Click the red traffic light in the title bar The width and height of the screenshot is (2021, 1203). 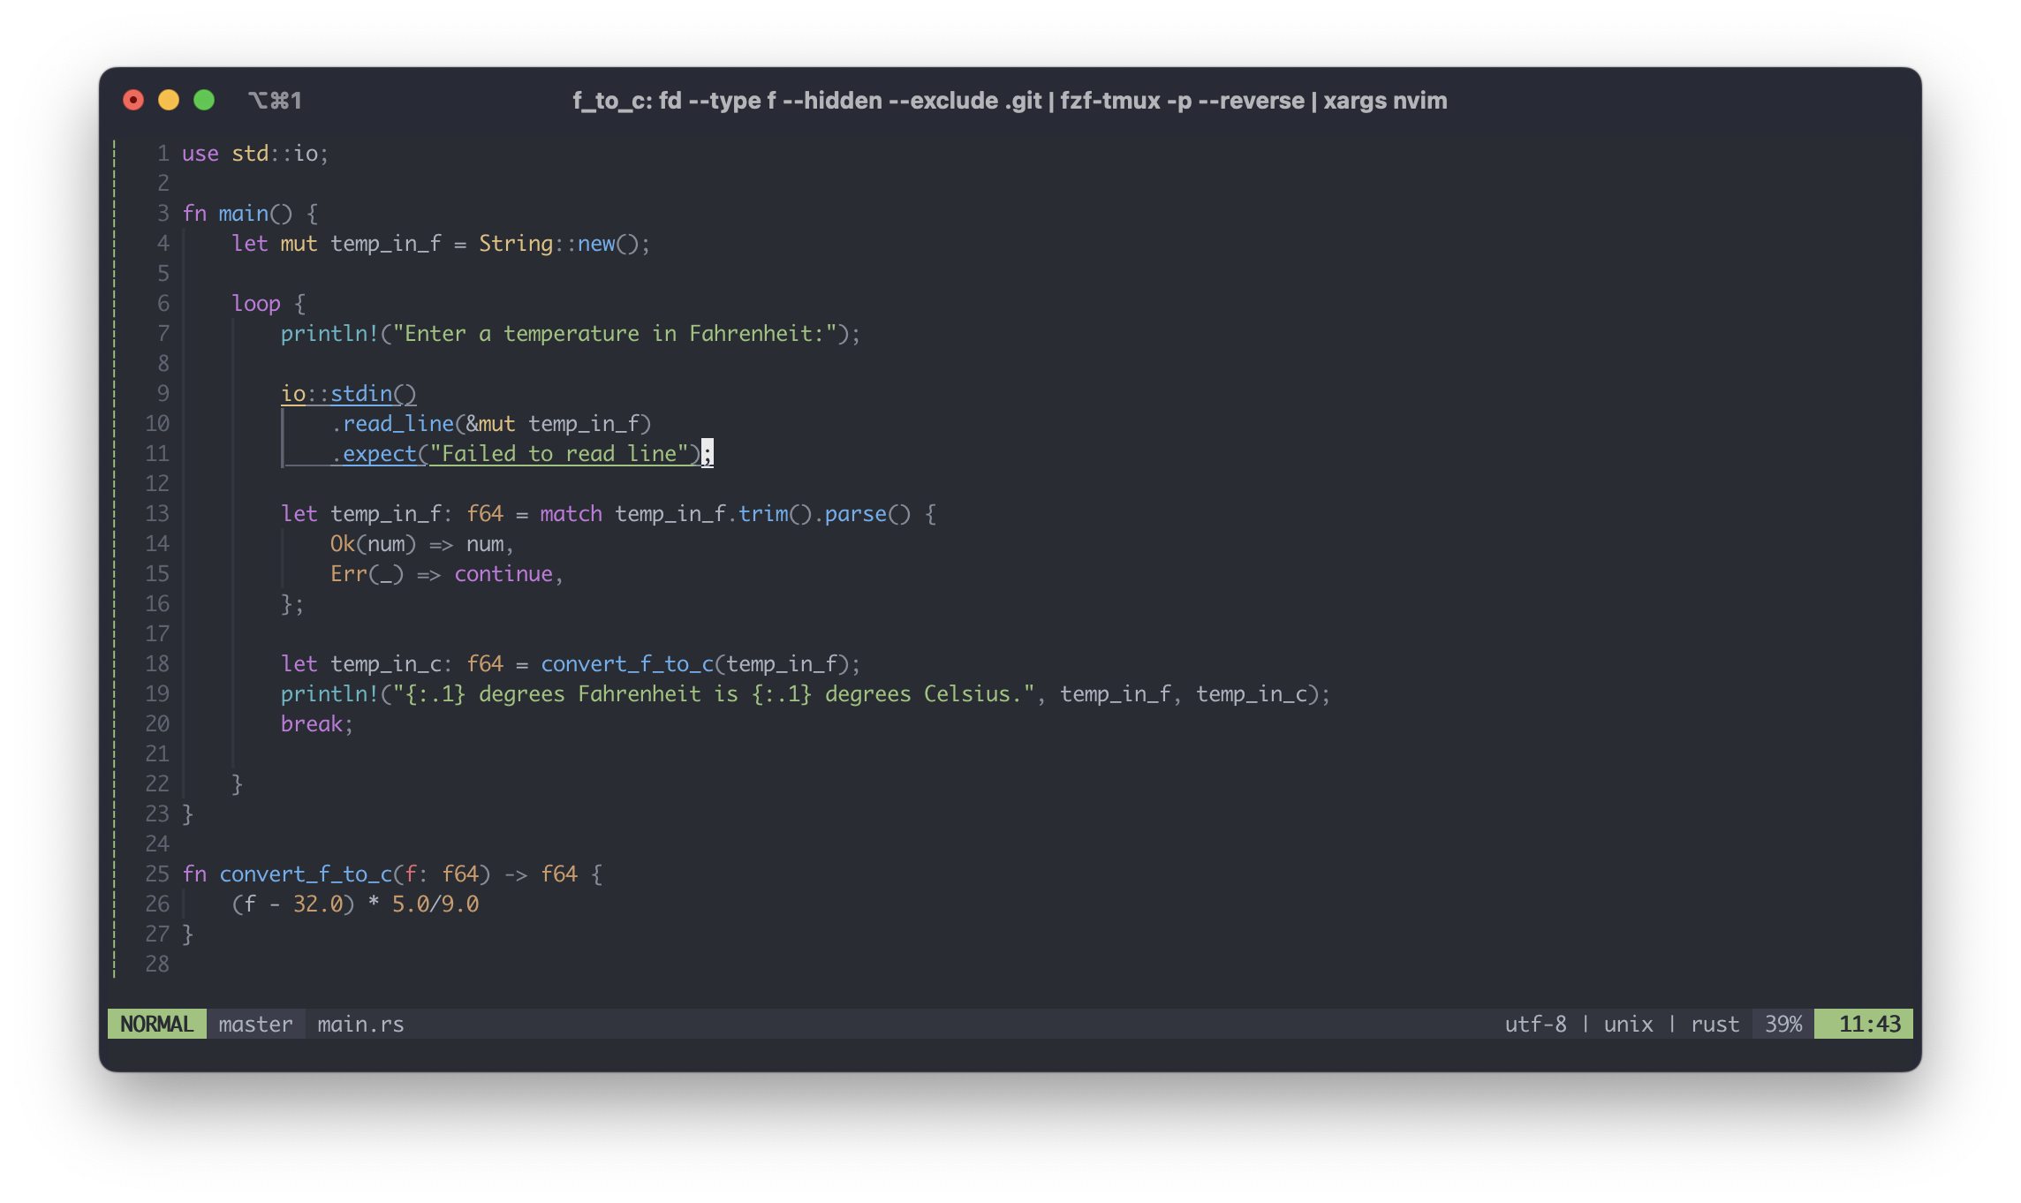click(x=133, y=100)
